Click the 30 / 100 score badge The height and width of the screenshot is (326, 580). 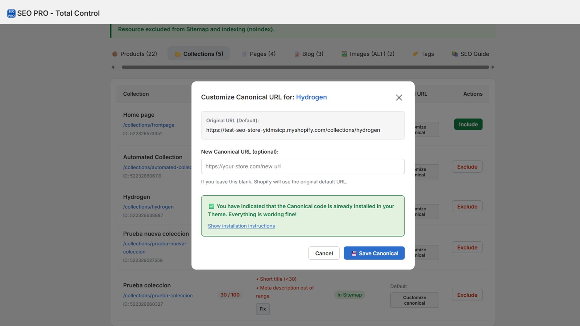[x=230, y=295]
